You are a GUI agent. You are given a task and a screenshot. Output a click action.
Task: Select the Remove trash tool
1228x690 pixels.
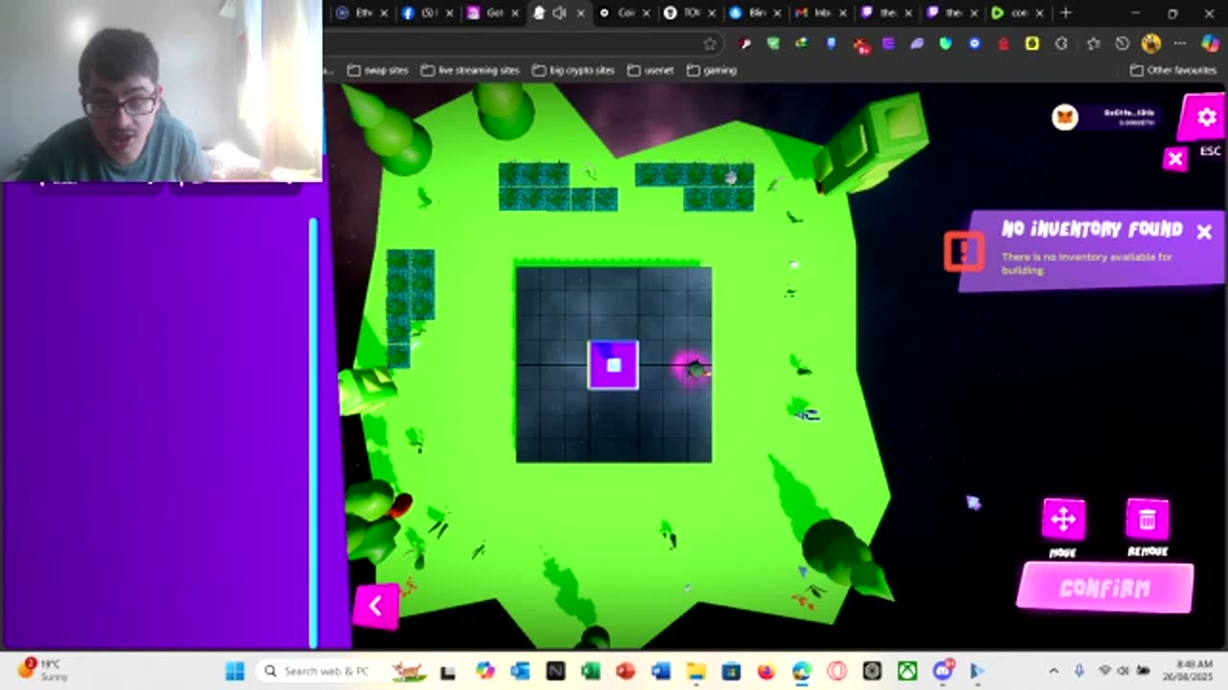pos(1147,519)
